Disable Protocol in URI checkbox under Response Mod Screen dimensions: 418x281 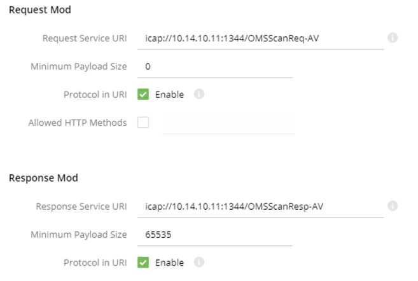click(x=143, y=263)
